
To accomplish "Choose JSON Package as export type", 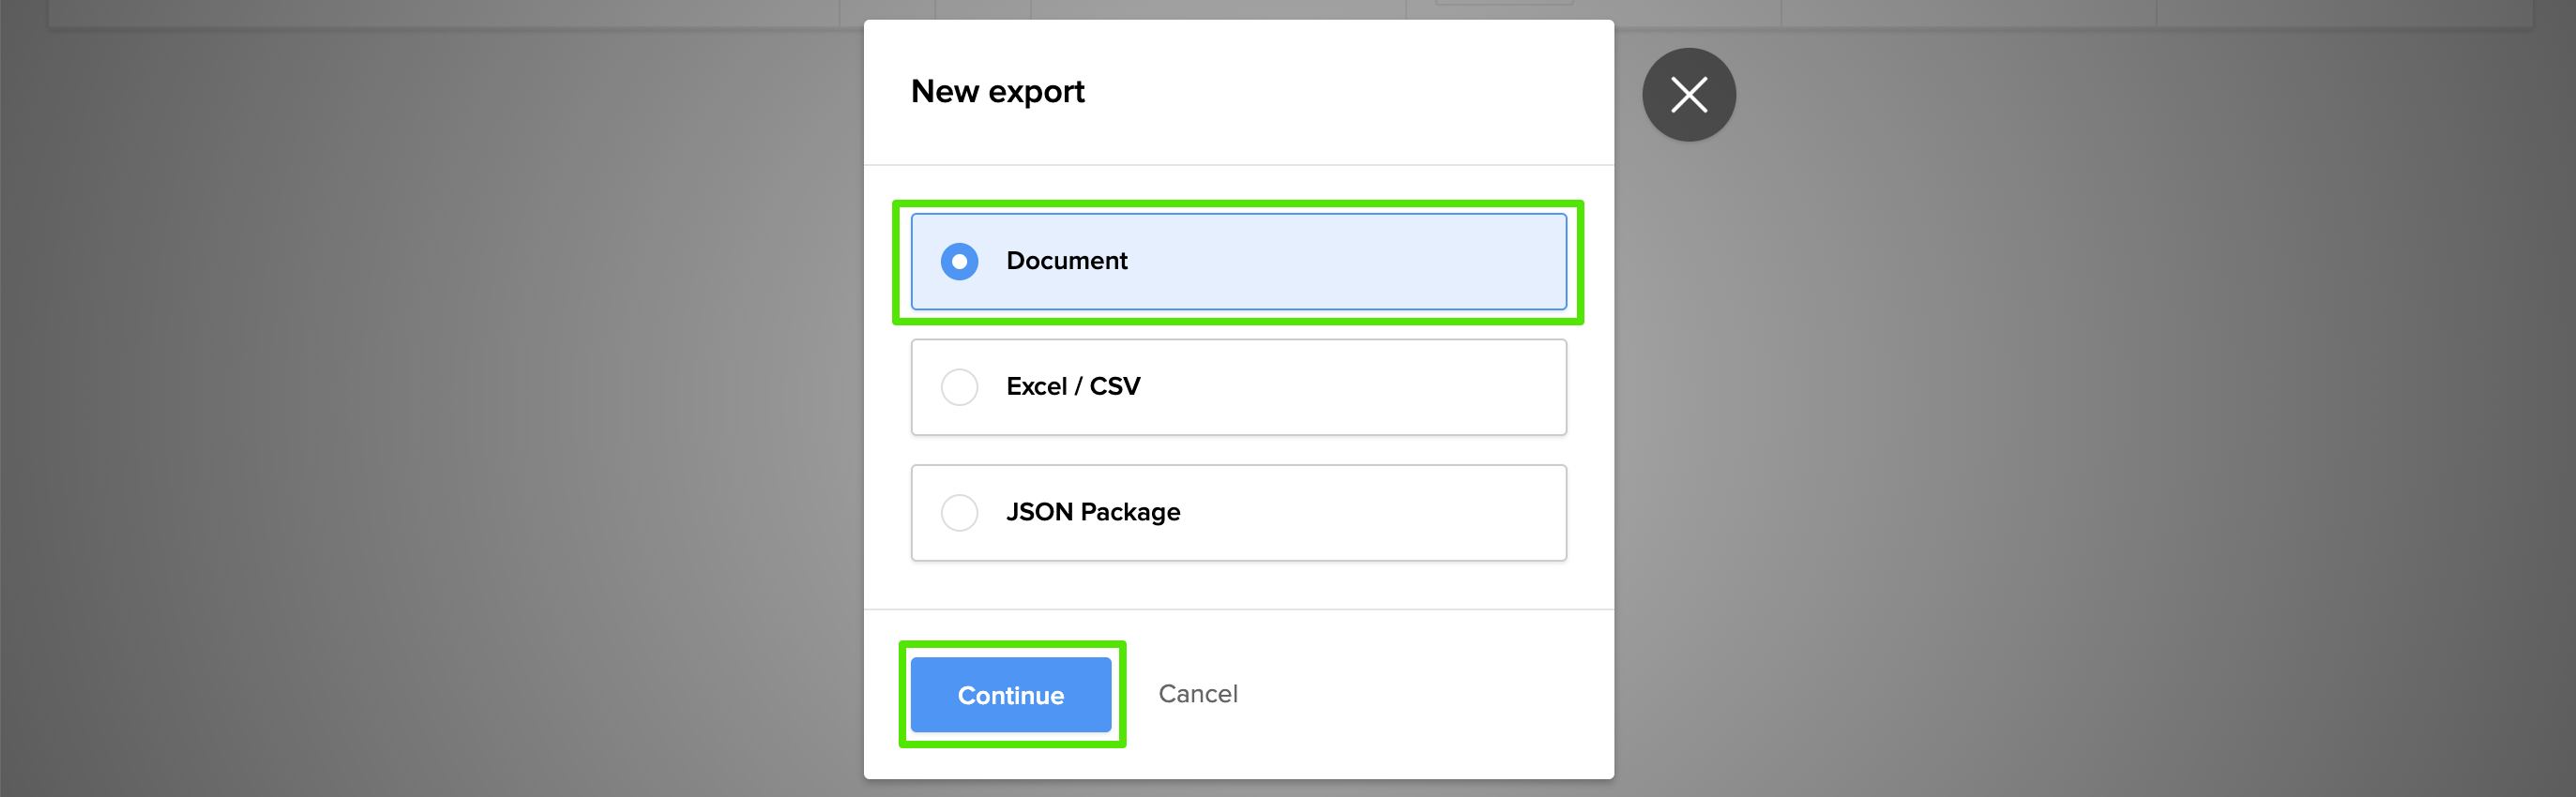I will pos(959,513).
